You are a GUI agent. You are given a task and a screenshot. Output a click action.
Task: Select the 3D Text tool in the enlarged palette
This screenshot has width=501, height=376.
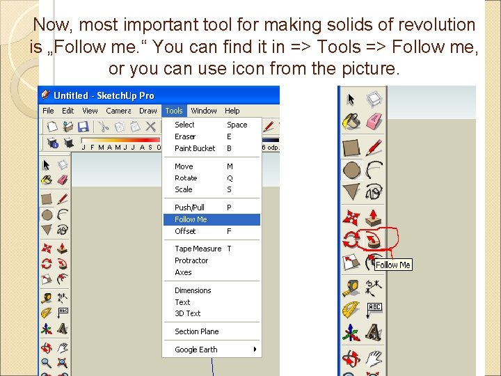tap(374, 332)
